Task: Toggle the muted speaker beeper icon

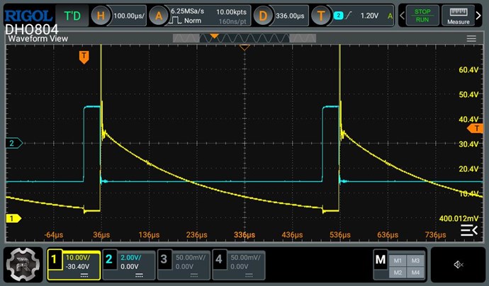Action: click(x=458, y=265)
